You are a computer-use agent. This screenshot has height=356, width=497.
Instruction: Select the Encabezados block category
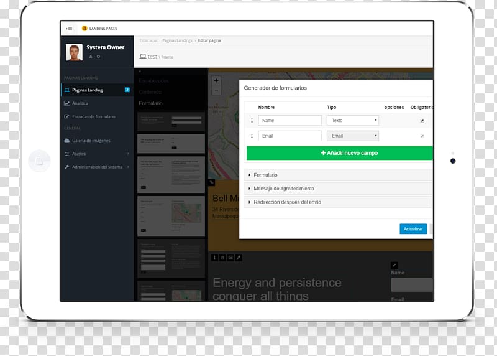coord(153,81)
